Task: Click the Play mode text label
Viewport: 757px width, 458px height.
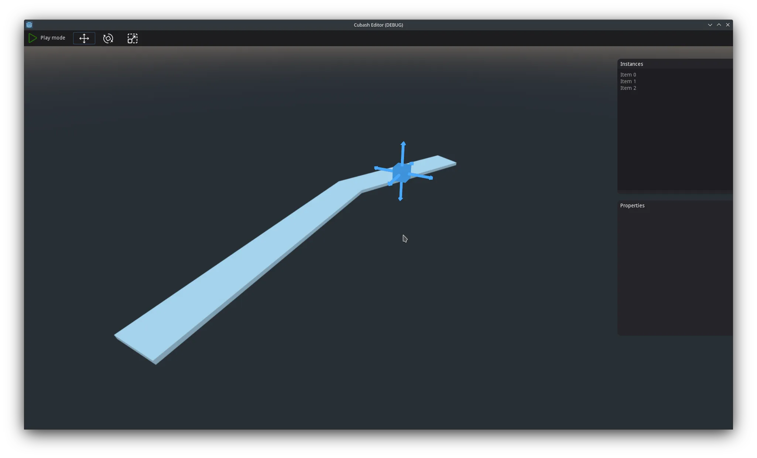Action: tap(53, 38)
